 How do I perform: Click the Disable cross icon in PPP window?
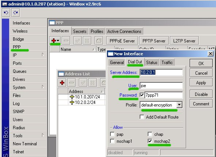point(87,41)
